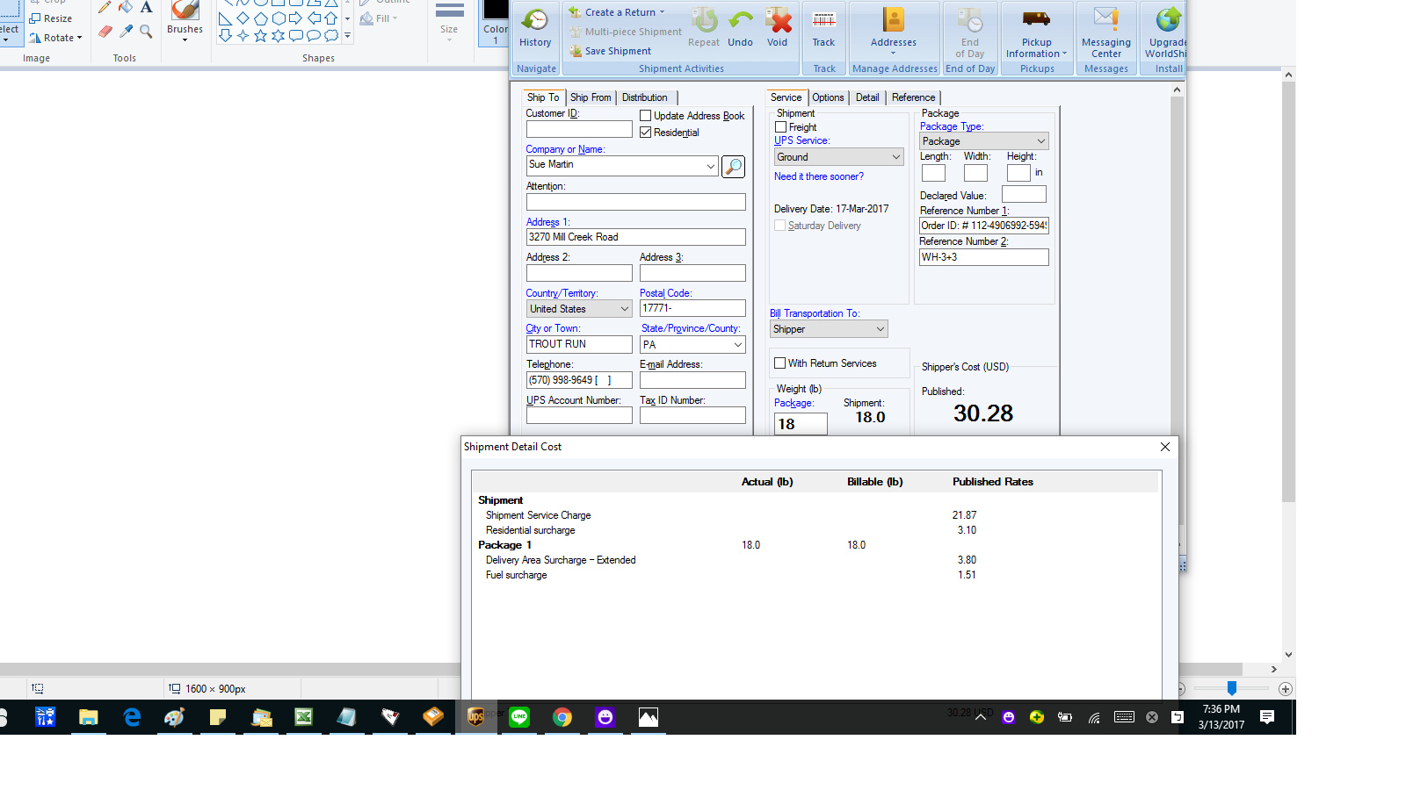Click into the Address 1 field

(x=635, y=237)
